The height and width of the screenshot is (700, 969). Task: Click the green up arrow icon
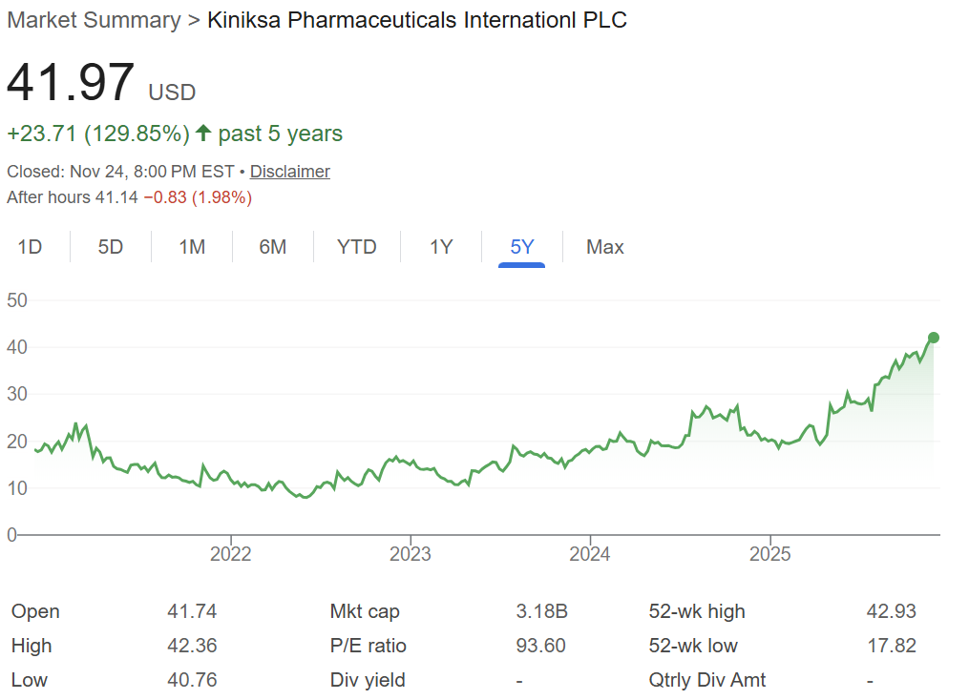pyautogui.click(x=203, y=134)
